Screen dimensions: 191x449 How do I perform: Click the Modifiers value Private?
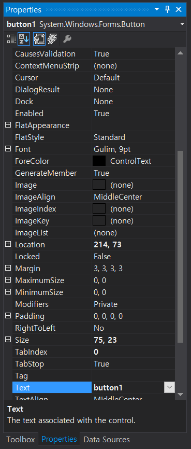tap(106, 304)
